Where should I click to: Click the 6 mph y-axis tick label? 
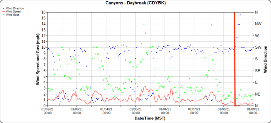tap(45, 71)
